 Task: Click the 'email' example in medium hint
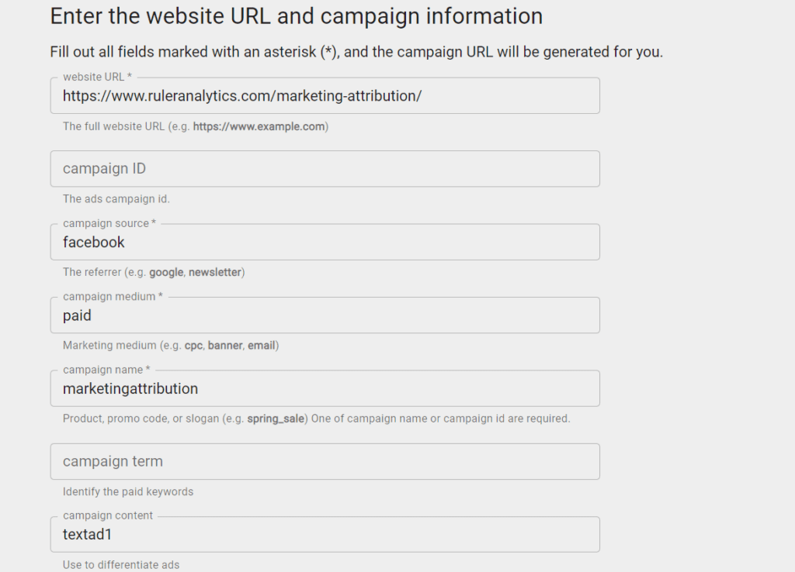[x=261, y=346]
